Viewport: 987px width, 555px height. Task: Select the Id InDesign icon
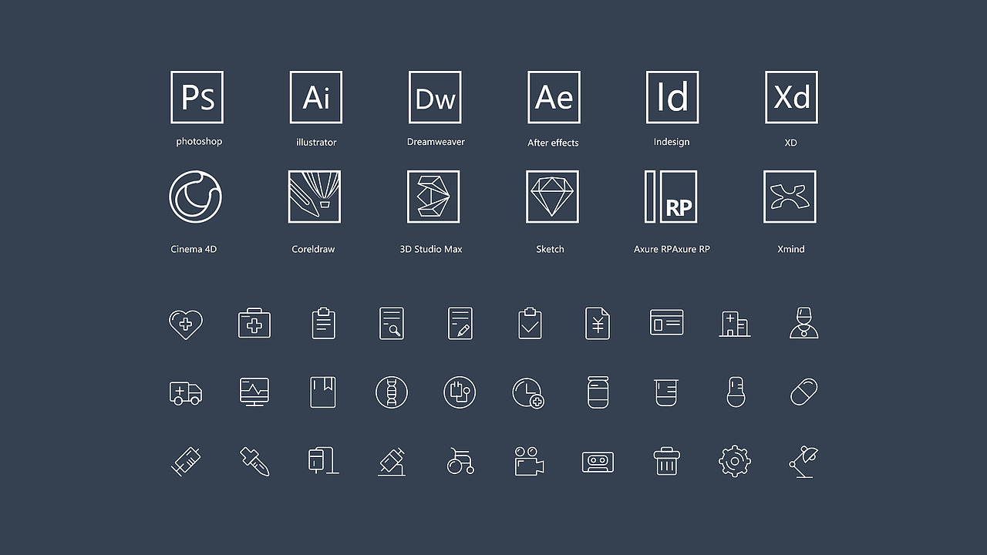click(x=672, y=97)
